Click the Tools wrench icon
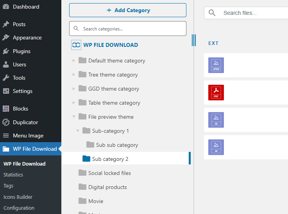 [x=6, y=78]
